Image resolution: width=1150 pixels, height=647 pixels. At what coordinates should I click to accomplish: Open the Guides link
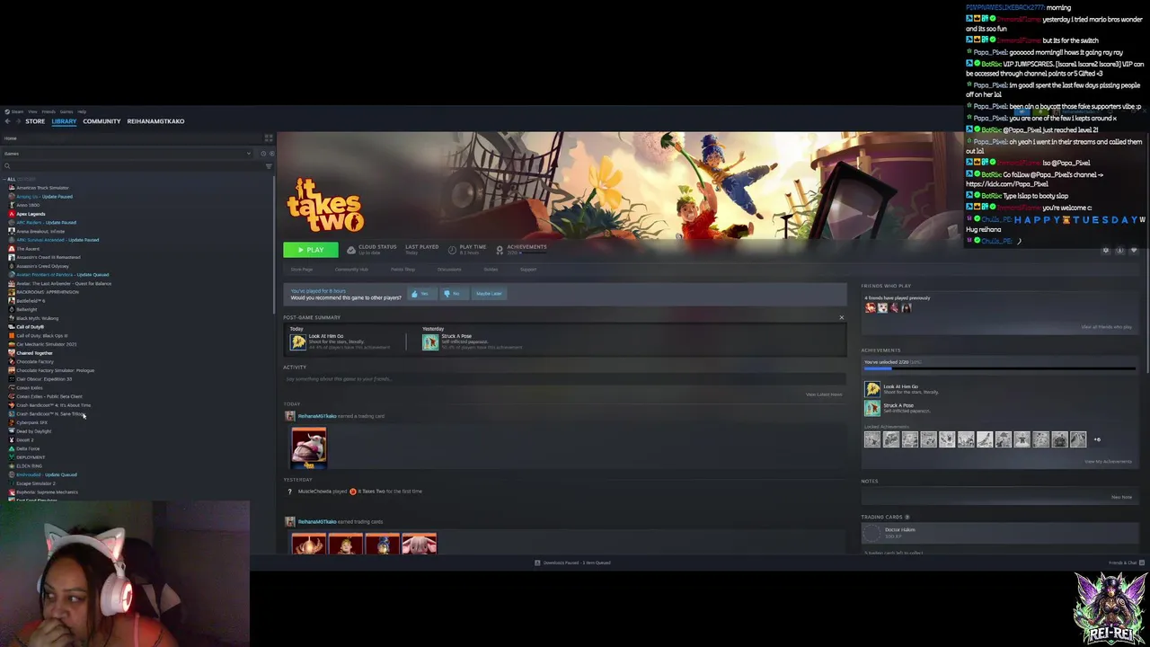coord(491,270)
